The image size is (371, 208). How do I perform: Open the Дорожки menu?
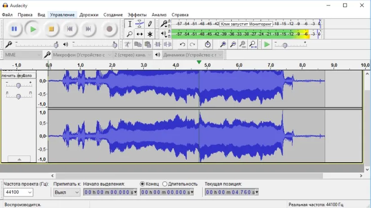tap(89, 15)
